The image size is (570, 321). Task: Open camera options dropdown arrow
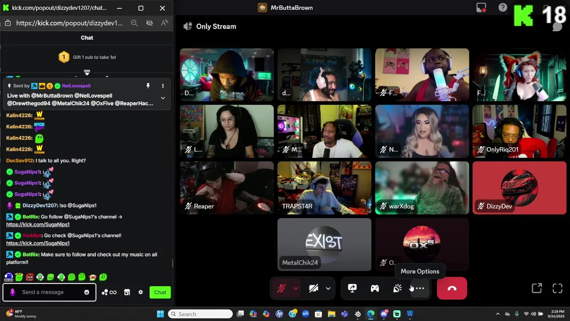[328, 288]
